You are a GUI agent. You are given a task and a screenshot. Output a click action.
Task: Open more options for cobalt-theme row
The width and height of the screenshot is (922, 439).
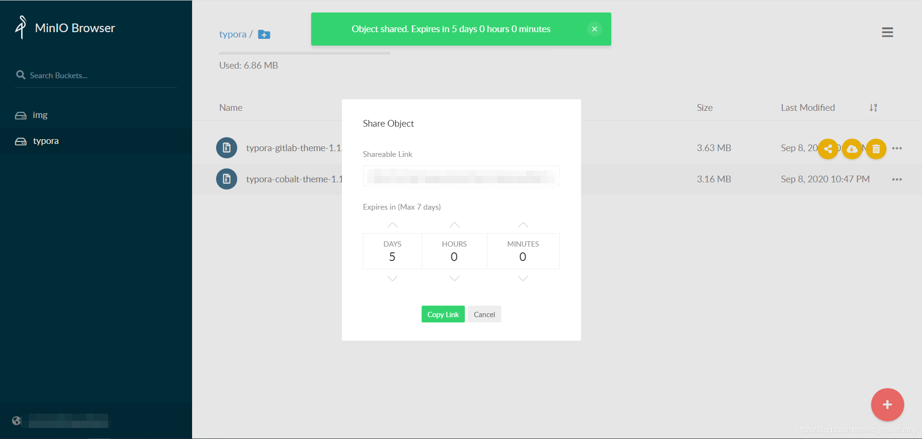click(897, 179)
